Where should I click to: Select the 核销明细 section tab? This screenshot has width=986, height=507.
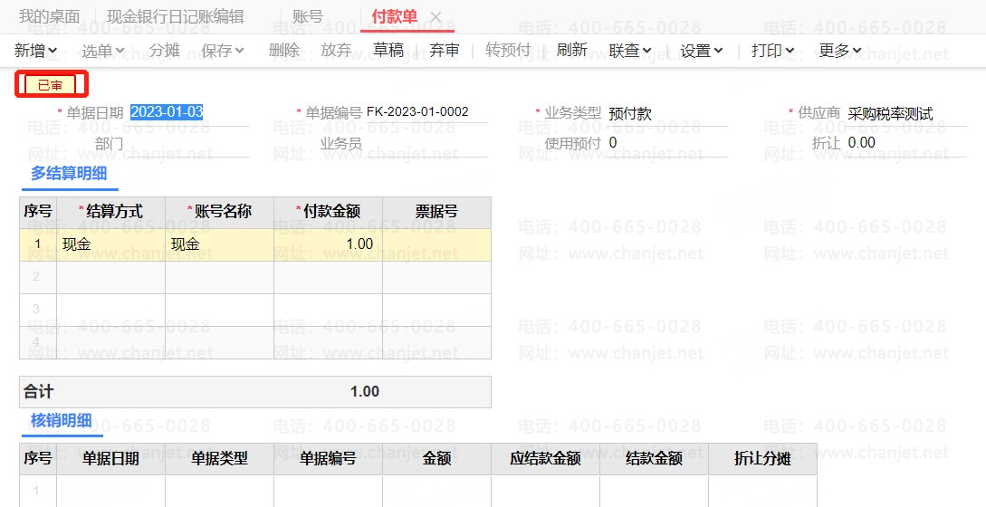62,420
